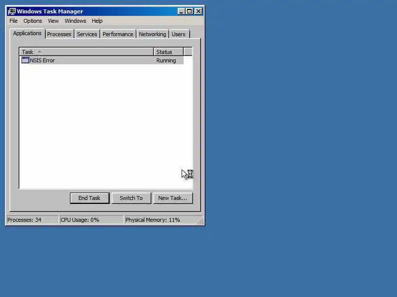Click the CPU Usage: 0% status entry
Screen dimensions: 397x297
(x=91, y=220)
